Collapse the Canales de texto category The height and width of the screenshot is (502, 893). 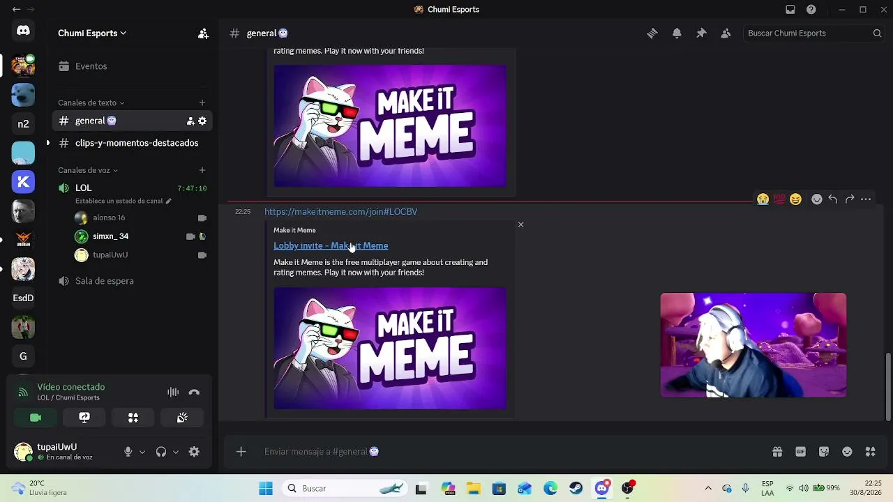91,103
